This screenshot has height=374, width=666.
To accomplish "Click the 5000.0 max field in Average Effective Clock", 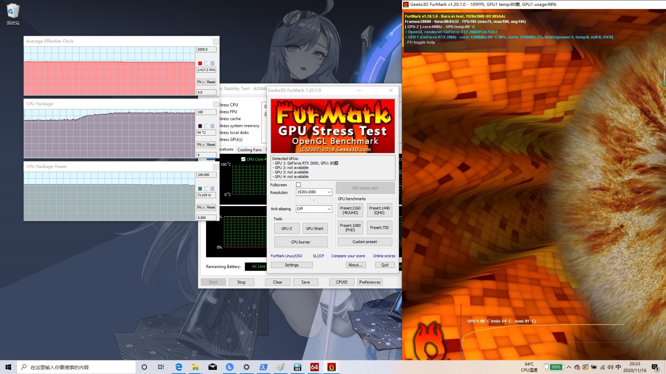I will pos(206,49).
